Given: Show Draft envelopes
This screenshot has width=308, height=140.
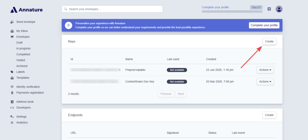Looking at the screenshot, I should 20,43.
